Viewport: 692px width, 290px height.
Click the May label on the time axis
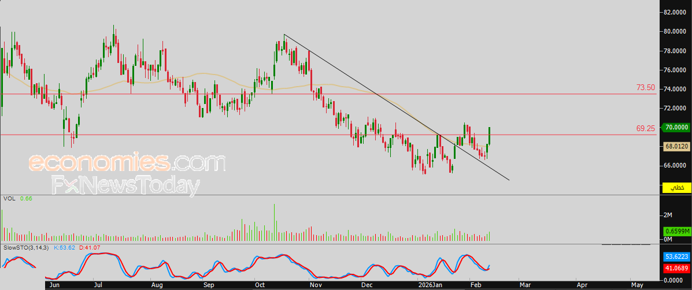point(637,285)
